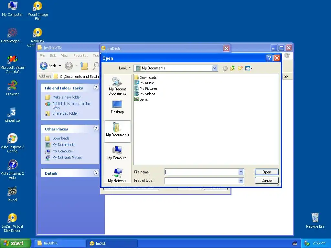Viewport: 331px width, 248px height.
Task: Open the Browser desktop shortcut
Action: (x=12, y=88)
